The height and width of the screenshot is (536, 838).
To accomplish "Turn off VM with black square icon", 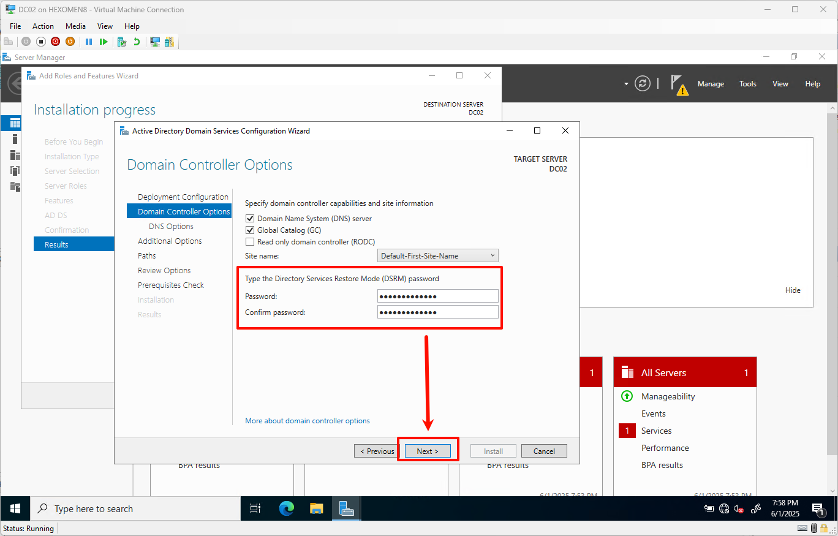I will (40, 42).
